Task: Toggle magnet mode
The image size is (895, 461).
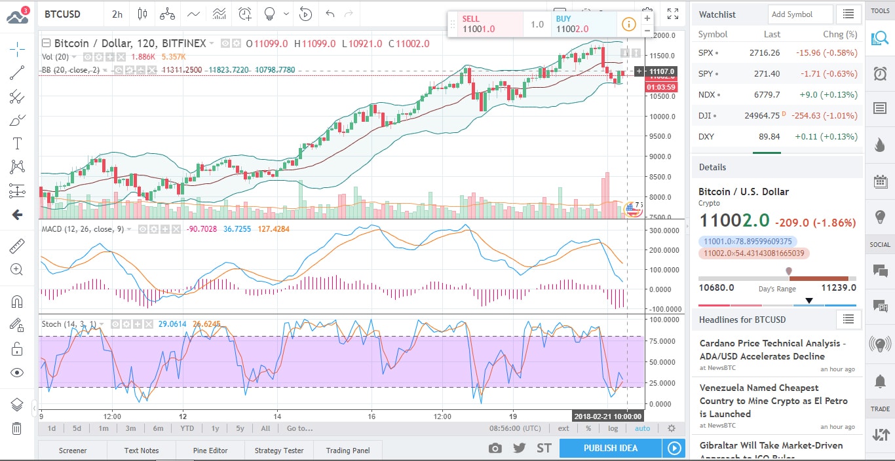Action: [17, 301]
